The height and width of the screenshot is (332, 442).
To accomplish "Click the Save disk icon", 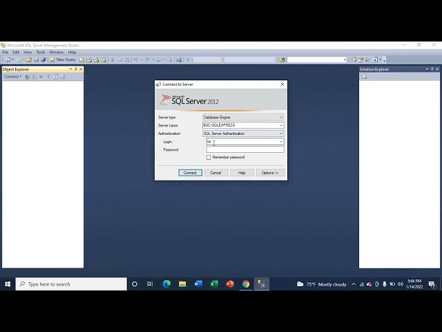I will (x=37, y=60).
